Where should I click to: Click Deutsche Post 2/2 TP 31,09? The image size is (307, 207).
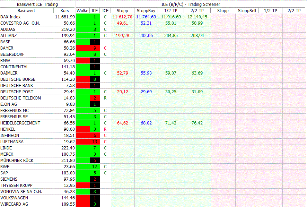(x=197, y=92)
